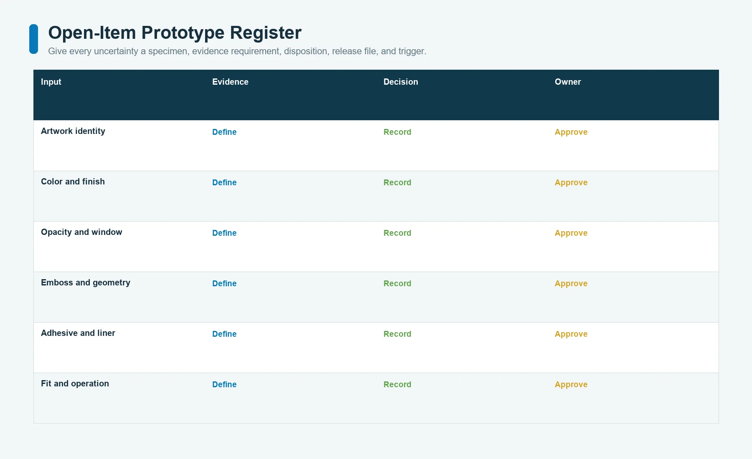Viewport: 752px width, 459px height.
Task: Click Approve in the Fit and operation row
Action: tap(571, 385)
